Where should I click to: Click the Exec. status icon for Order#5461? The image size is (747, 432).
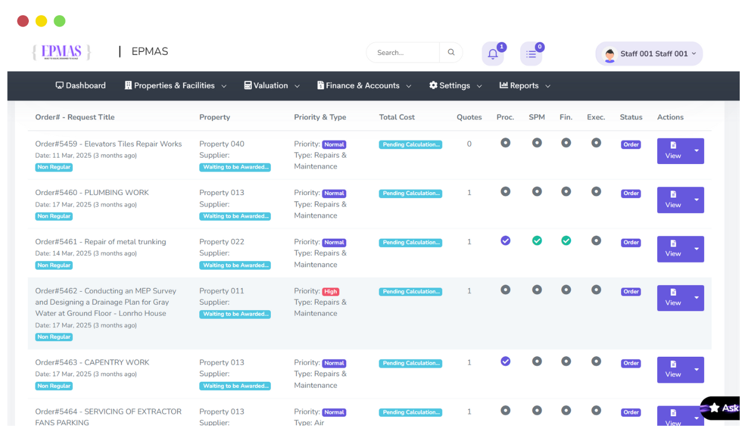pyautogui.click(x=596, y=241)
